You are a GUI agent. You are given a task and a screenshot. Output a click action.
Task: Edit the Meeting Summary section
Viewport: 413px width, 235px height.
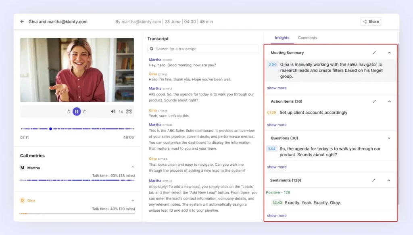click(x=374, y=52)
